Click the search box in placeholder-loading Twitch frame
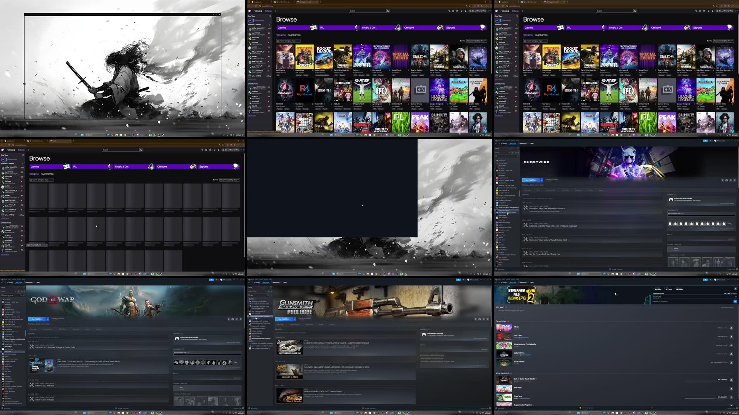This screenshot has width=739, height=415. pyautogui.click(x=120, y=150)
